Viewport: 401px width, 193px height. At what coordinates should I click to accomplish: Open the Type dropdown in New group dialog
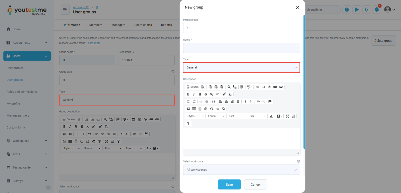pos(241,68)
